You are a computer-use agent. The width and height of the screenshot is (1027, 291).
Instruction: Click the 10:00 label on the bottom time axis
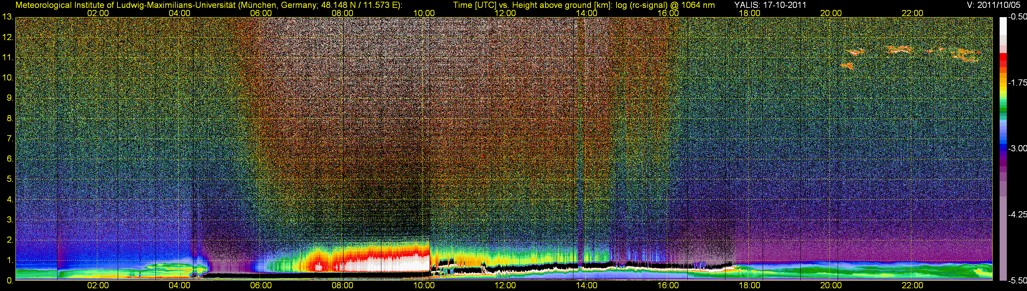(424, 286)
